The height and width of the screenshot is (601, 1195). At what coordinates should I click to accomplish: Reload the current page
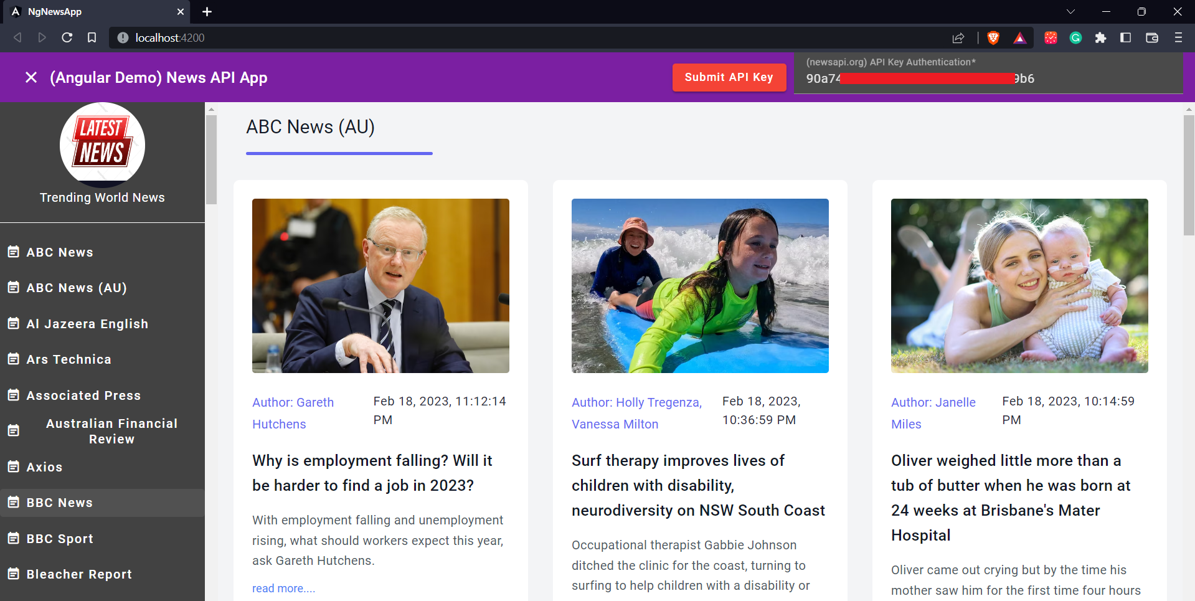point(67,37)
